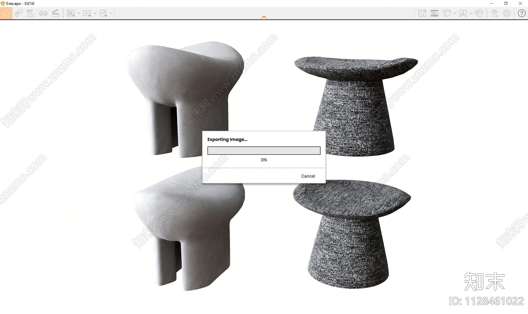
Task: Click the cube rendering style icon
Action: [x=447, y=13]
